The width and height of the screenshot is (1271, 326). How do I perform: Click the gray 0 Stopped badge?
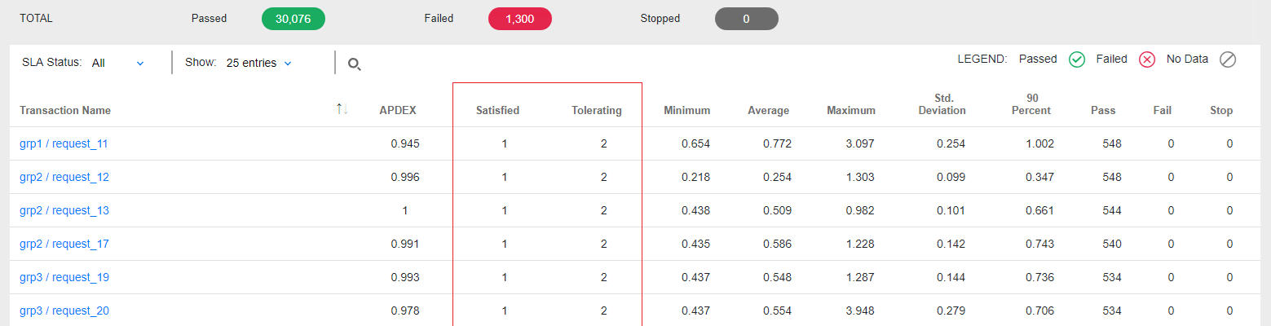click(x=746, y=19)
